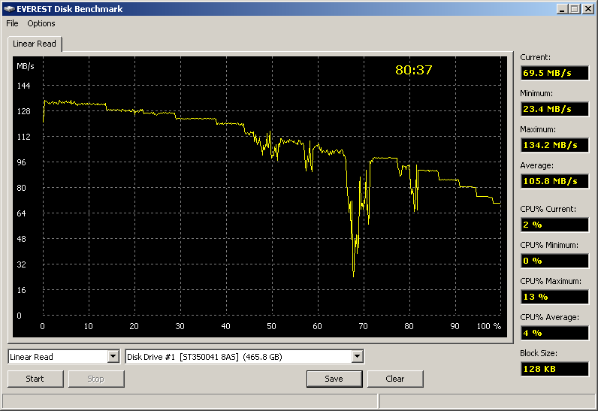Click the 50 label on horizontal axis
The width and height of the screenshot is (598, 411).
point(271,326)
